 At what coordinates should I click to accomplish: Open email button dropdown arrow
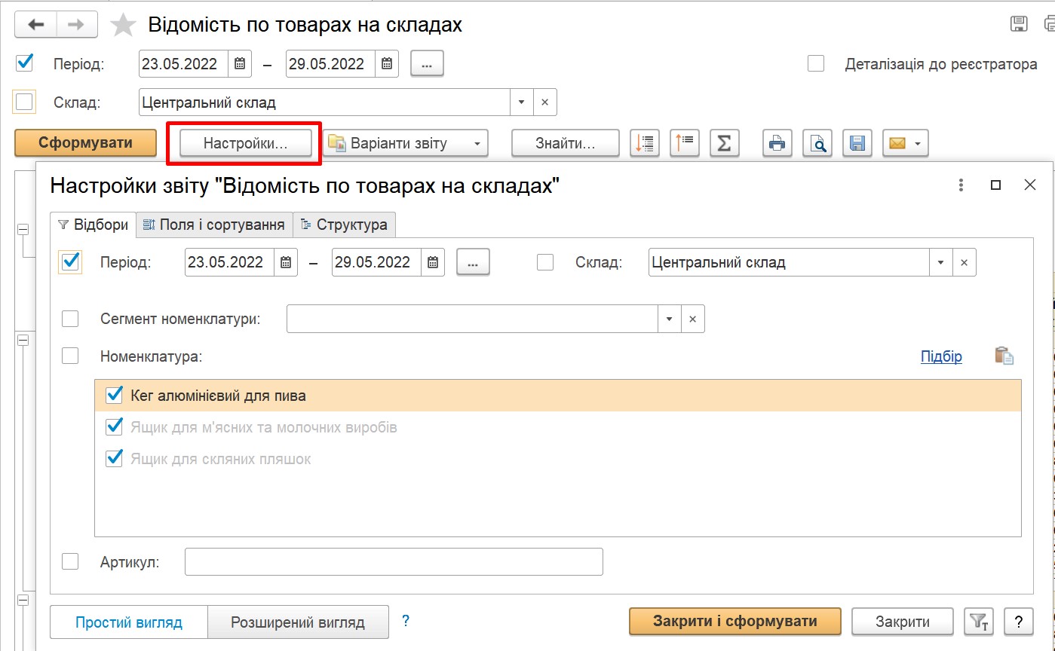coord(919,143)
